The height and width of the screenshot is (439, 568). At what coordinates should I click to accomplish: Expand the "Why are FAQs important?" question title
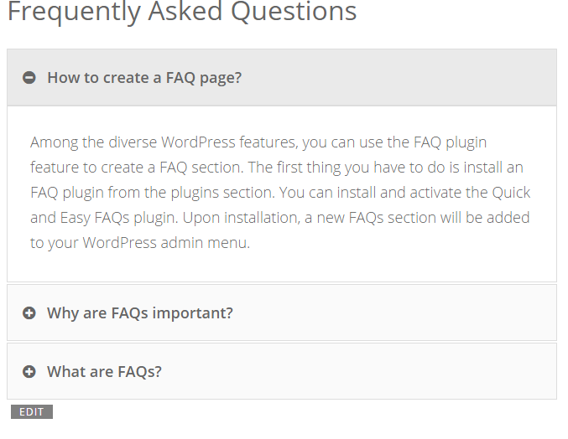pos(140,312)
